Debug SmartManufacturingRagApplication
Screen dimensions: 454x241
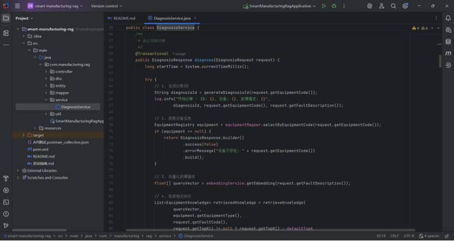(334, 6)
